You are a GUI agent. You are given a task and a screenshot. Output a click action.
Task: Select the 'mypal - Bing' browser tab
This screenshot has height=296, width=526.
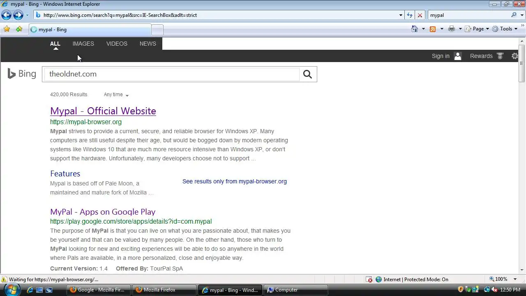(x=90, y=30)
